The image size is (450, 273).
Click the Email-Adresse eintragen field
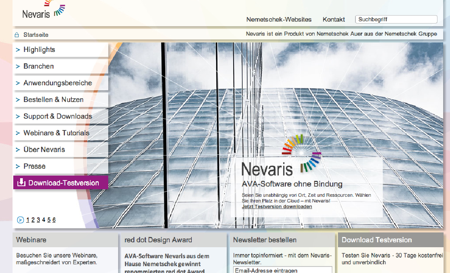coord(283,270)
